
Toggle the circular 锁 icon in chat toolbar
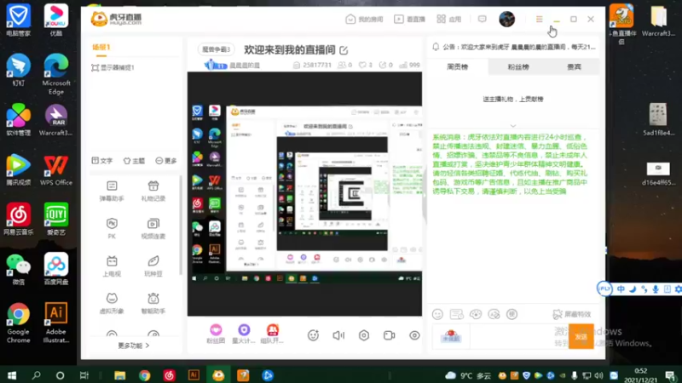(512, 314)
